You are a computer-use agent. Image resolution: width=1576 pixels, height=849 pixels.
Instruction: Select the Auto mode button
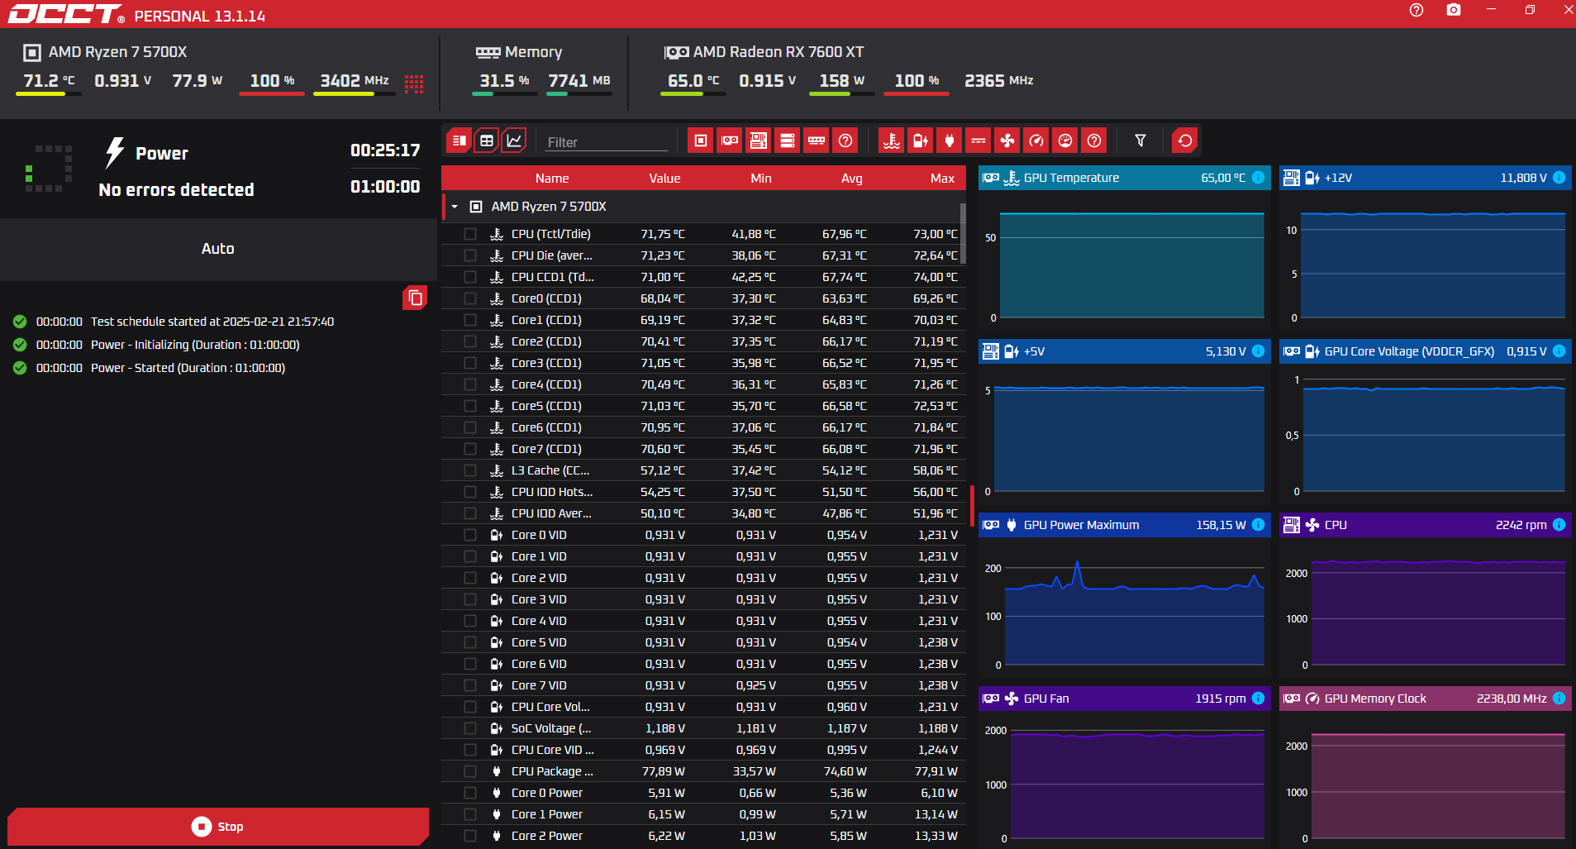(218, 249)
